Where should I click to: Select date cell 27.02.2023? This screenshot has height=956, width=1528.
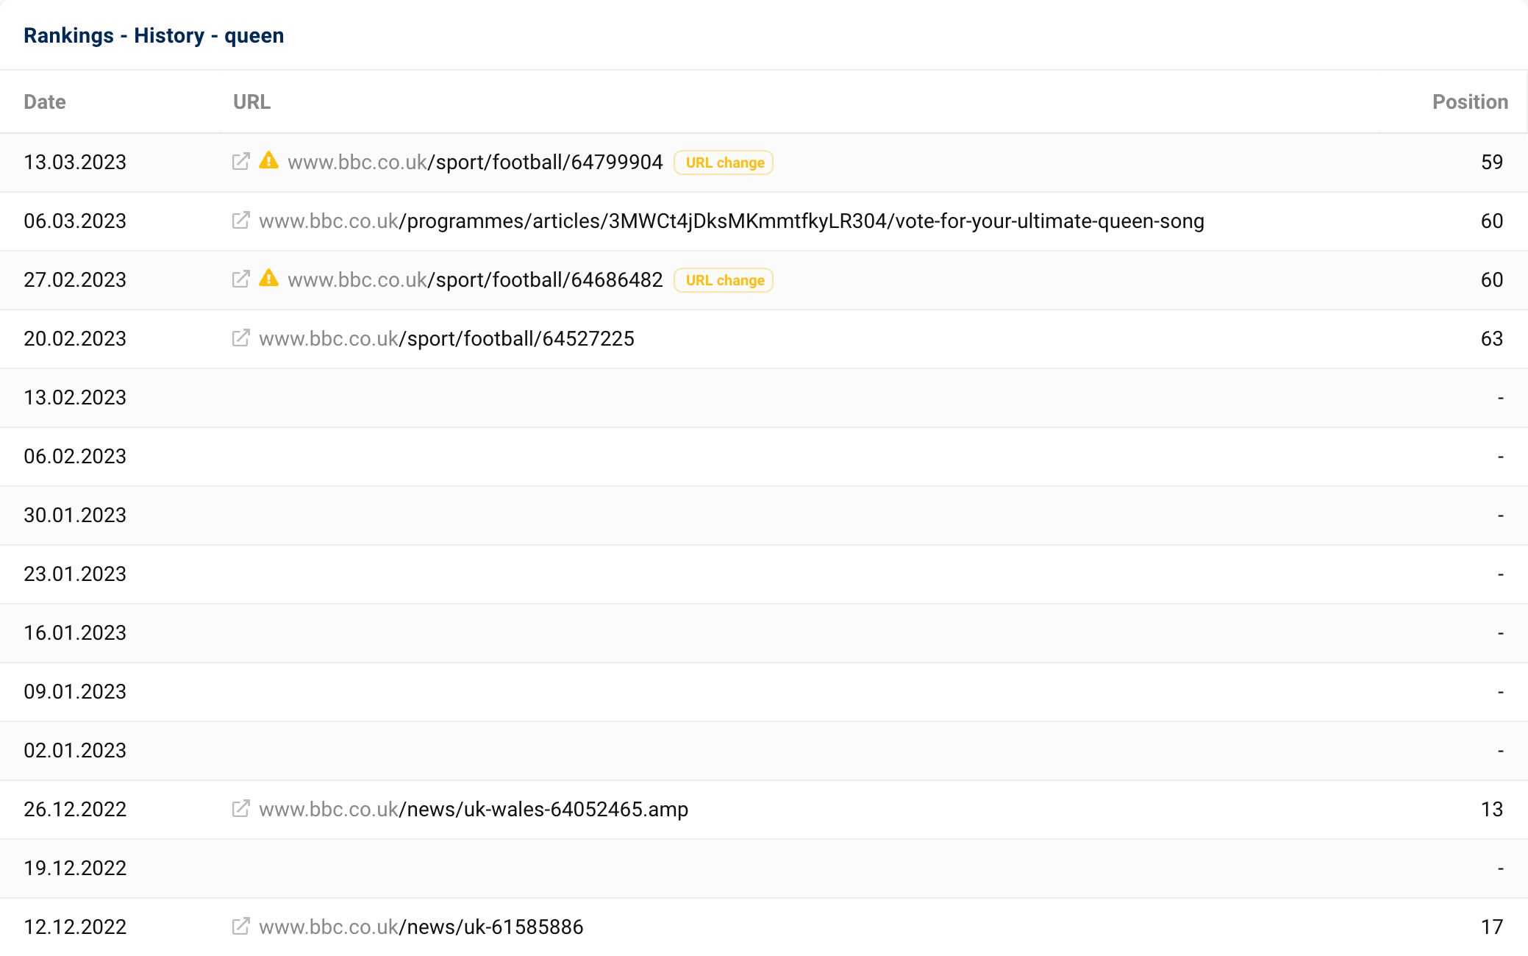(x=75, y=280)
